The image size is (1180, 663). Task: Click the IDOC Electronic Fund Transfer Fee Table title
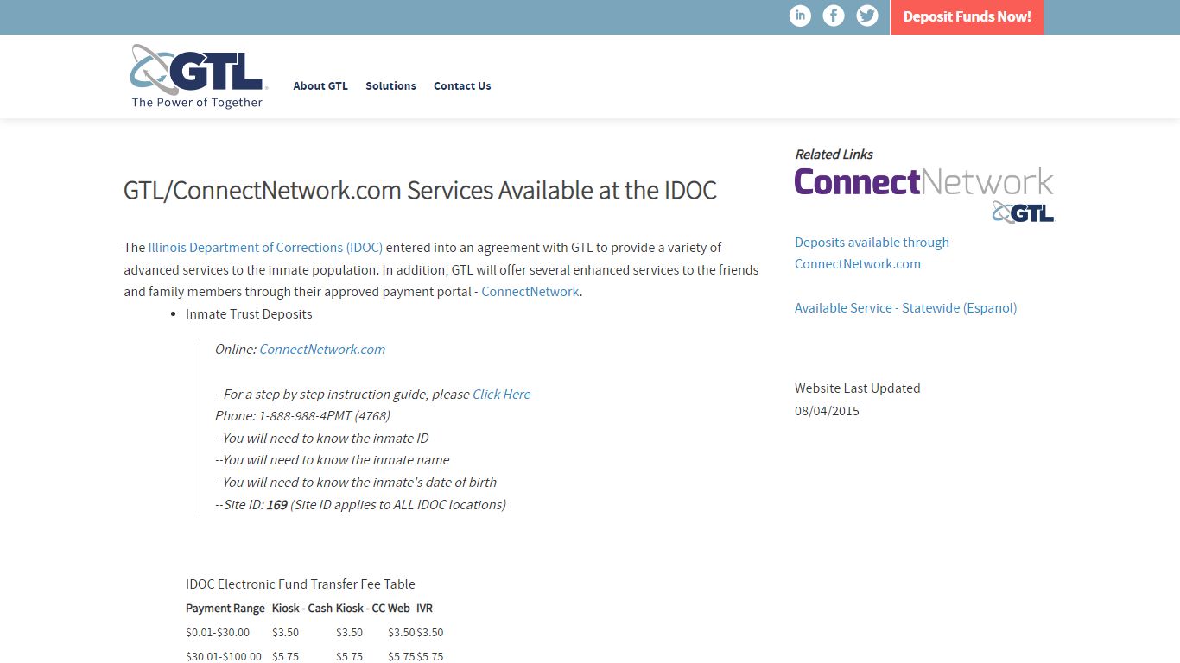point(301,584)
